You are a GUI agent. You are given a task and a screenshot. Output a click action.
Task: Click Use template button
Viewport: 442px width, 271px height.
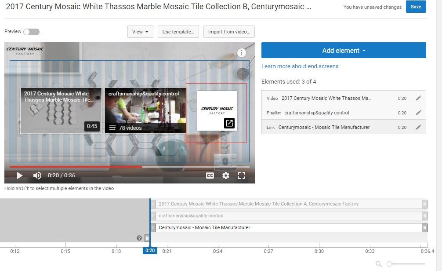pyautogui.click(x=178, y=32)
